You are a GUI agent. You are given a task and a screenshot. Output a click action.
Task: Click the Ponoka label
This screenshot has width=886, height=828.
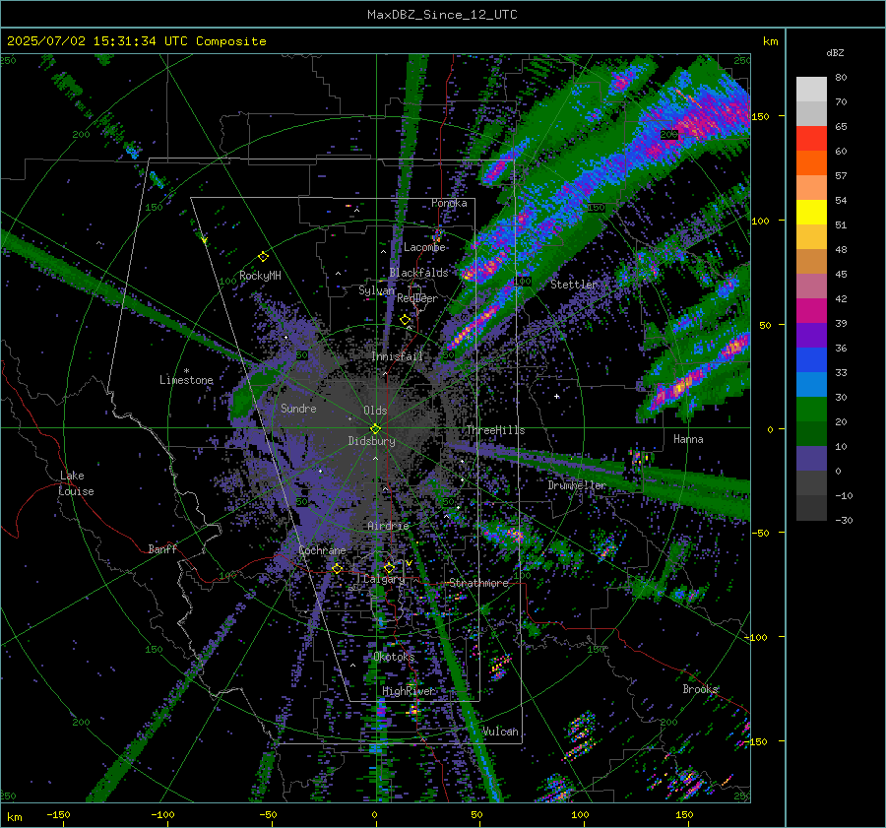[x=449, y=203]
